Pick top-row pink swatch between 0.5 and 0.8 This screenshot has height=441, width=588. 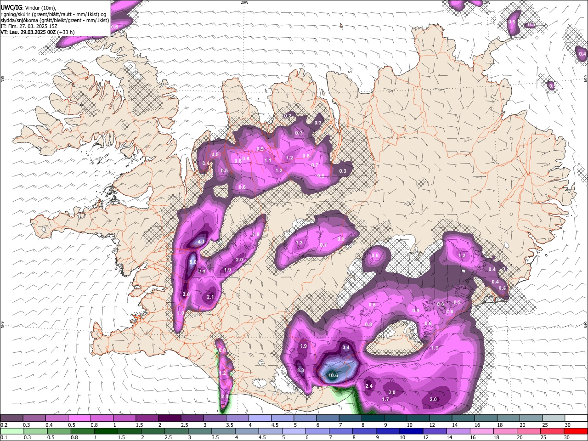pyautogui.click(x=79, y=418)
